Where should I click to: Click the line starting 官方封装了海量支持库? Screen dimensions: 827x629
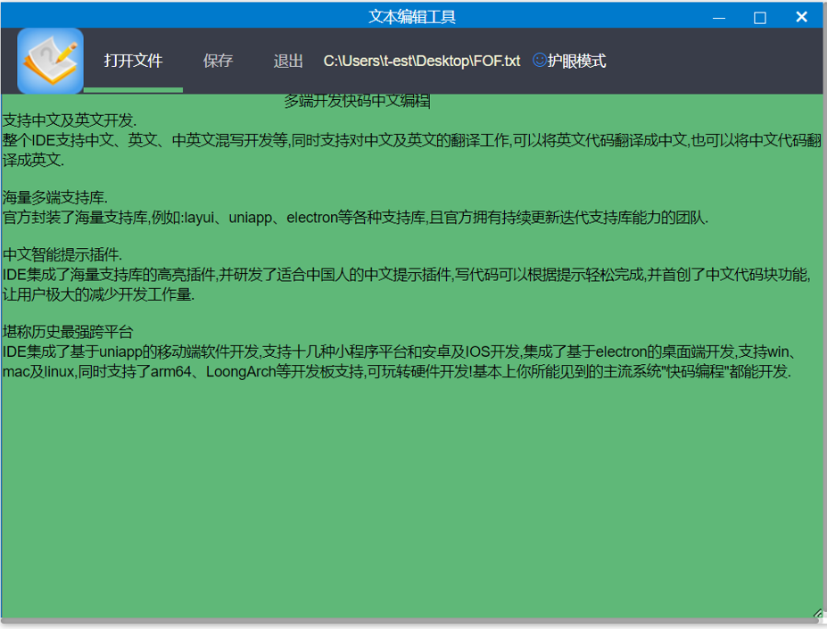355,218
